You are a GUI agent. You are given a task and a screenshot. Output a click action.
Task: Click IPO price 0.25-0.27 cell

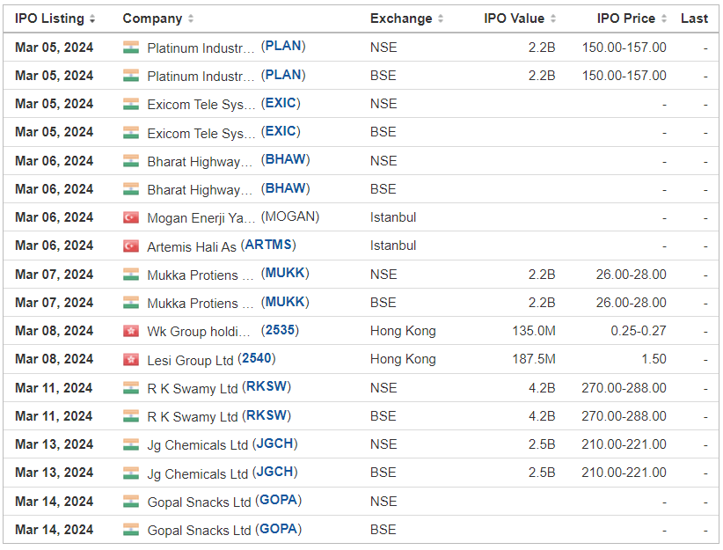639,331
